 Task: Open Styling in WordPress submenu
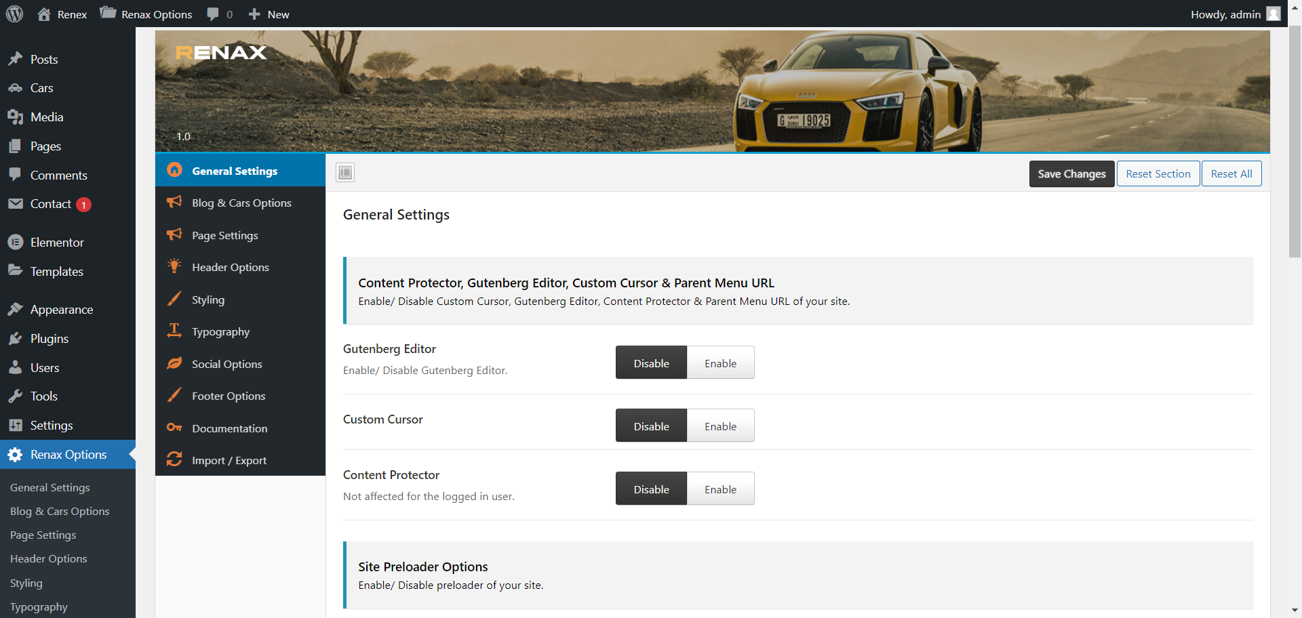click(26, 583)
